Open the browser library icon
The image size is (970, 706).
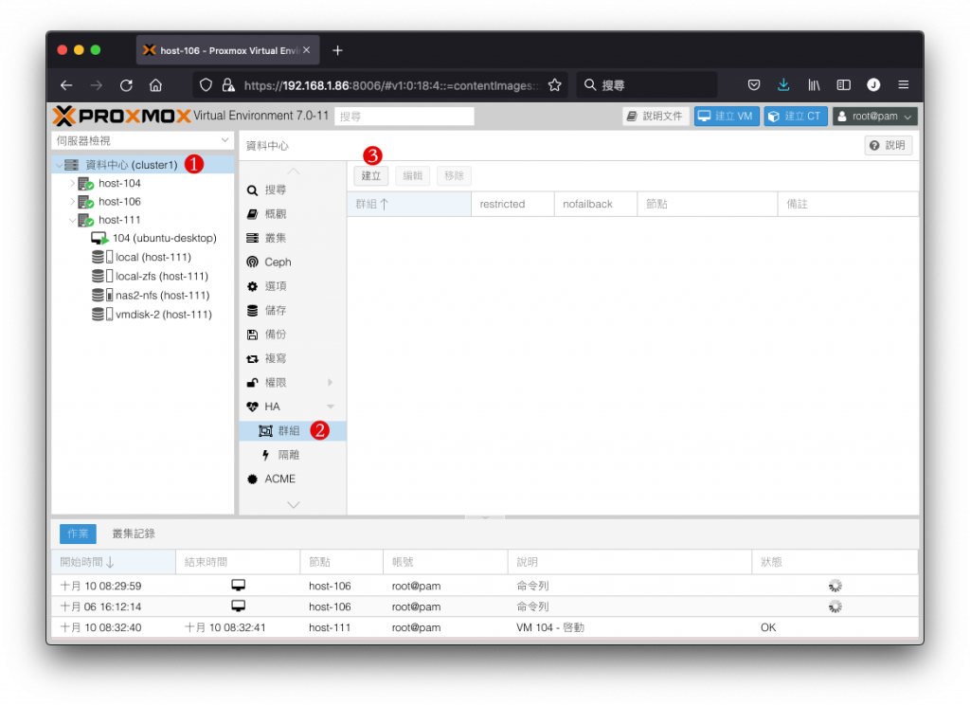coord(814,84)
